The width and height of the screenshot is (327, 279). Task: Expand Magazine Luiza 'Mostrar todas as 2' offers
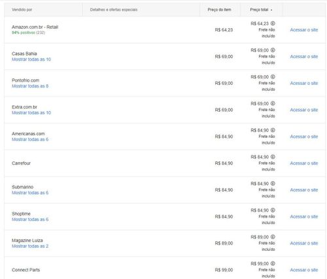tap(30, 246)
